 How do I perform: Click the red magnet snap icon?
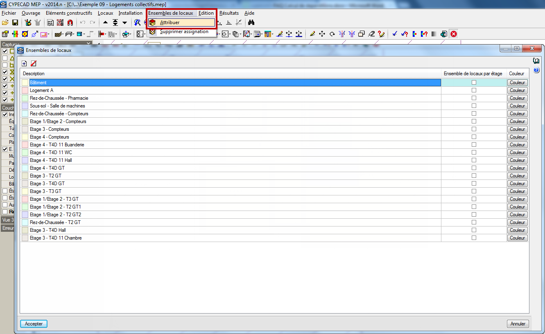[70, 22]
